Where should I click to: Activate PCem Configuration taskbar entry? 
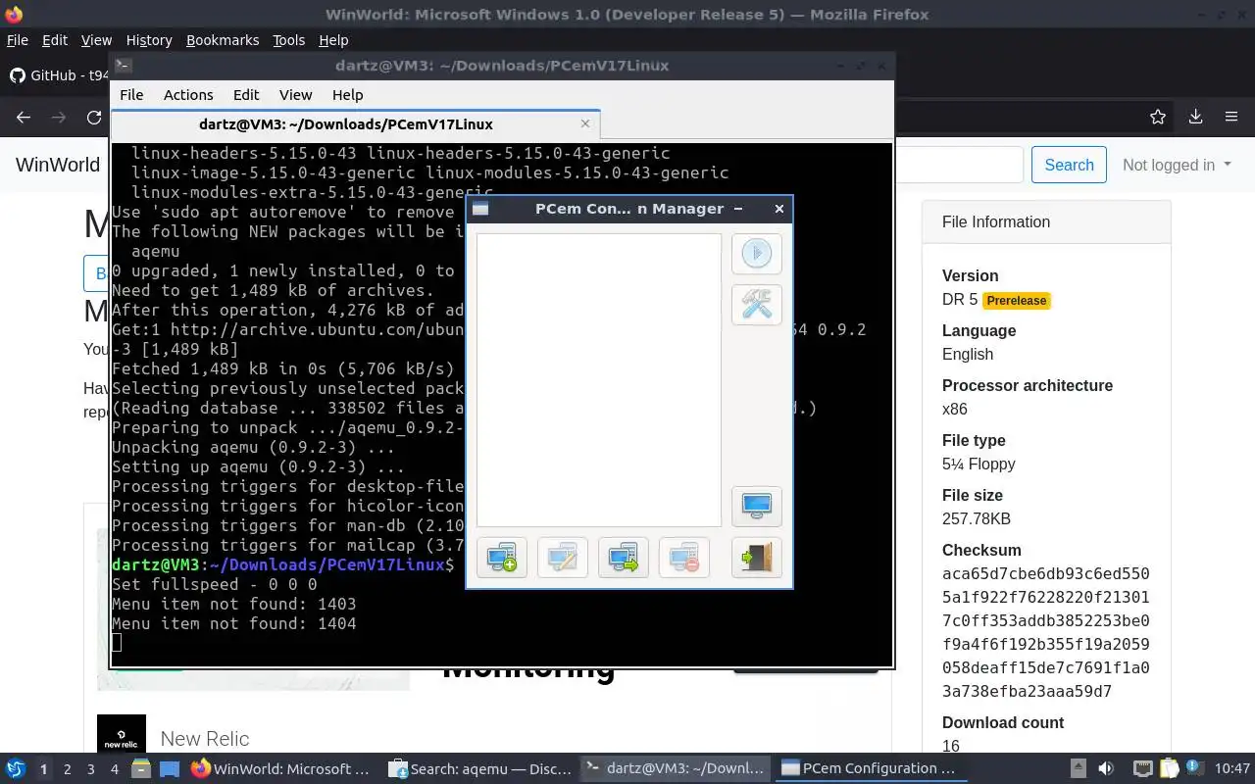click(x=871, y=769)
